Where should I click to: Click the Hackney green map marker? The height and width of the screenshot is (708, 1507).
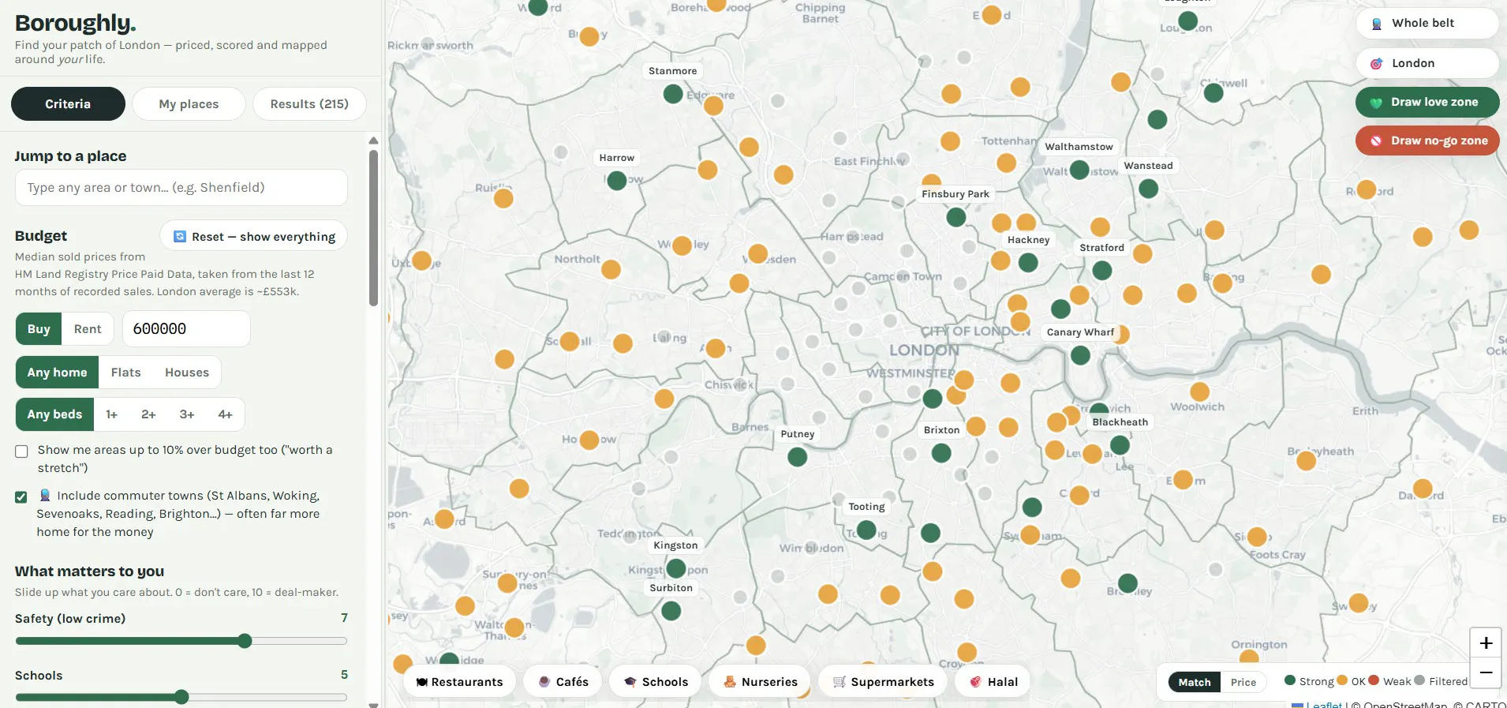(x=1028, y=263)
